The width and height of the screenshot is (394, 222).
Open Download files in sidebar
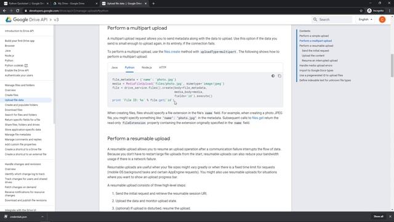[x=14, y=110]
